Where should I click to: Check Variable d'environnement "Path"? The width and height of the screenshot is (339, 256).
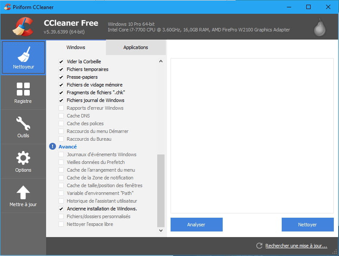[61, 193]
